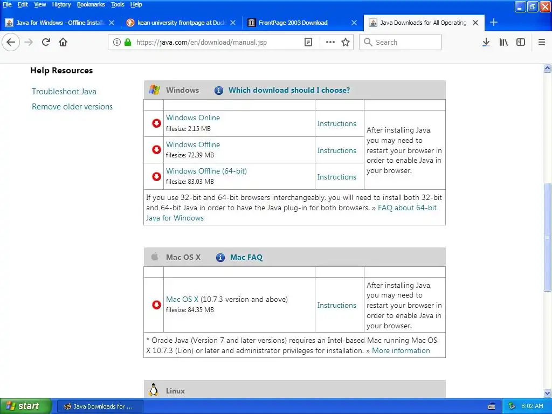Open the File menu

[x=7, y=4]
